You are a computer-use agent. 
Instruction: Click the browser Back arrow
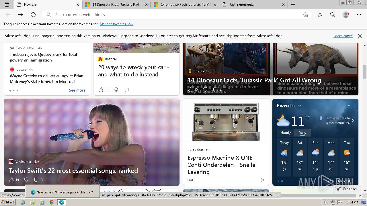pos(8,15)
